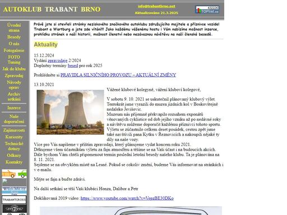Open the Inzerce section
Viewport: 287px width, 215px height.
pyautogui.click(x=14, y=108)
